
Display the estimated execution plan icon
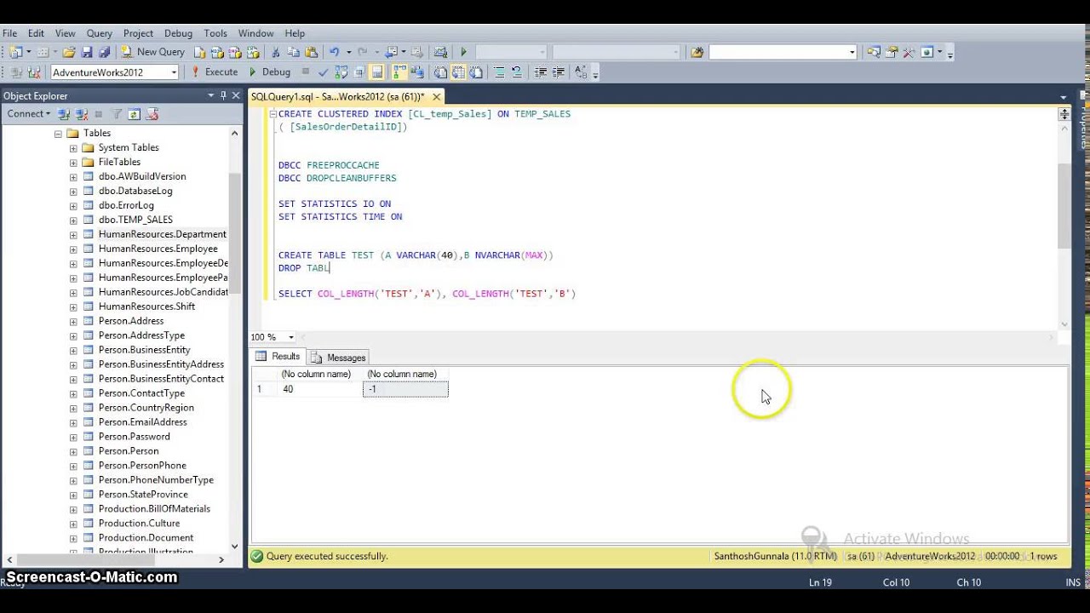341,72
